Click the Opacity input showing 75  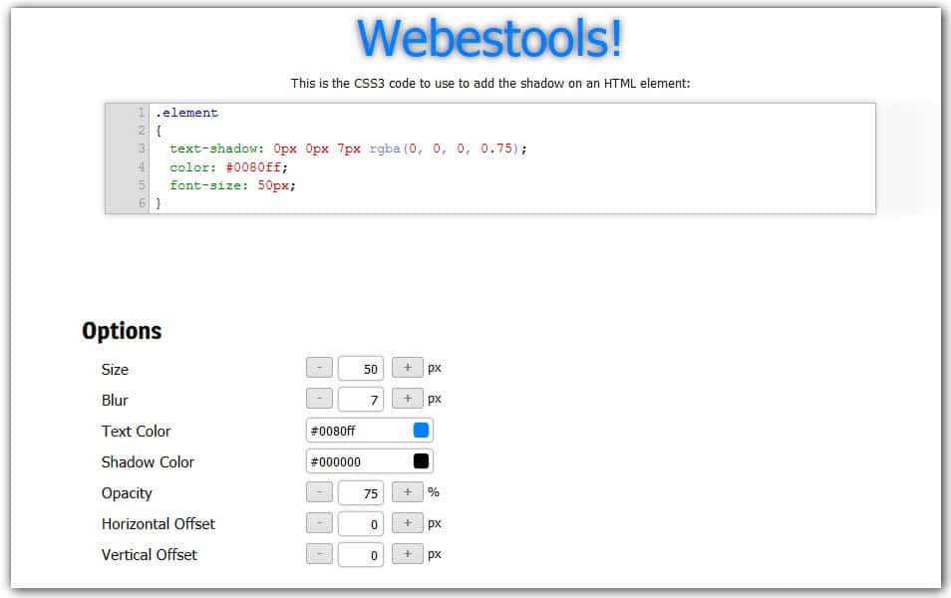point(361,491)
